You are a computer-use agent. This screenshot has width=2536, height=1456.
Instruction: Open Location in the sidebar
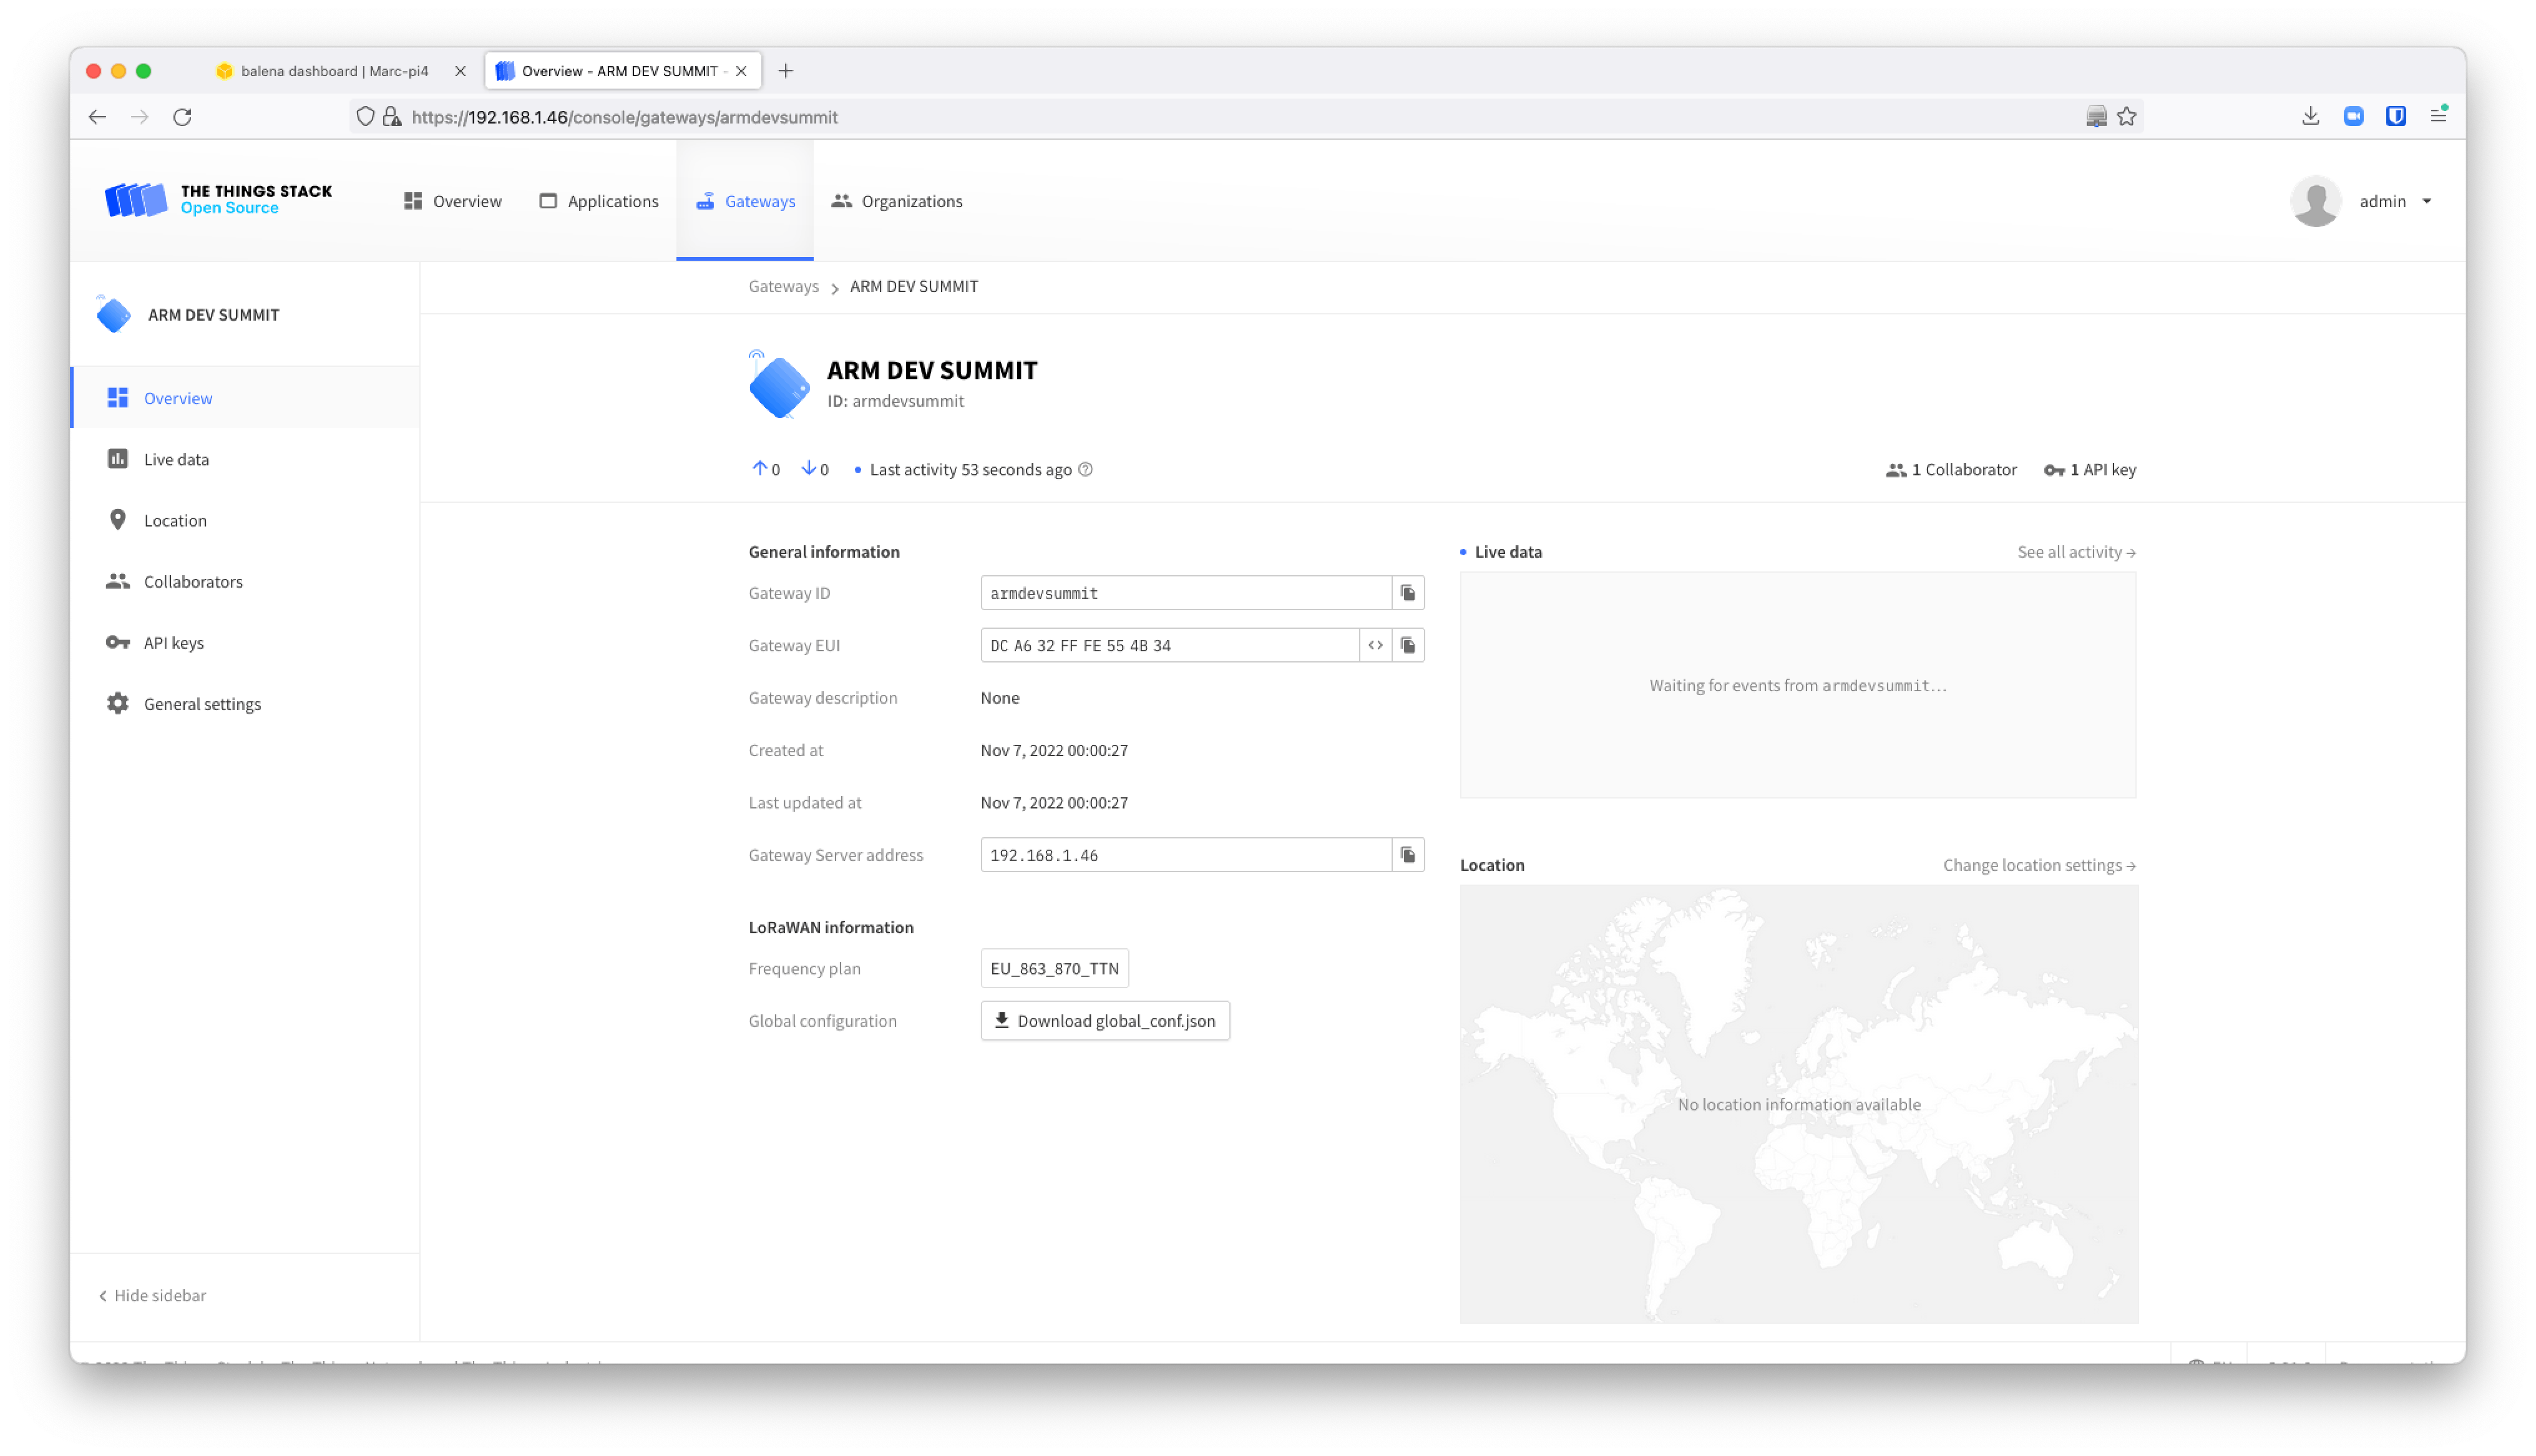(x=245, y=520)
